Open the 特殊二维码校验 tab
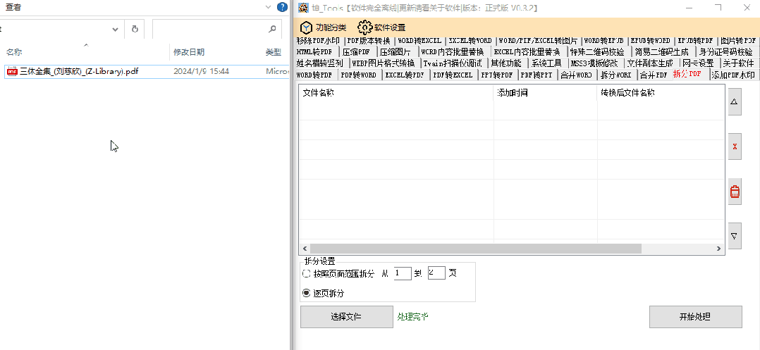The image size is (760, 350). [x=597, y=52]
